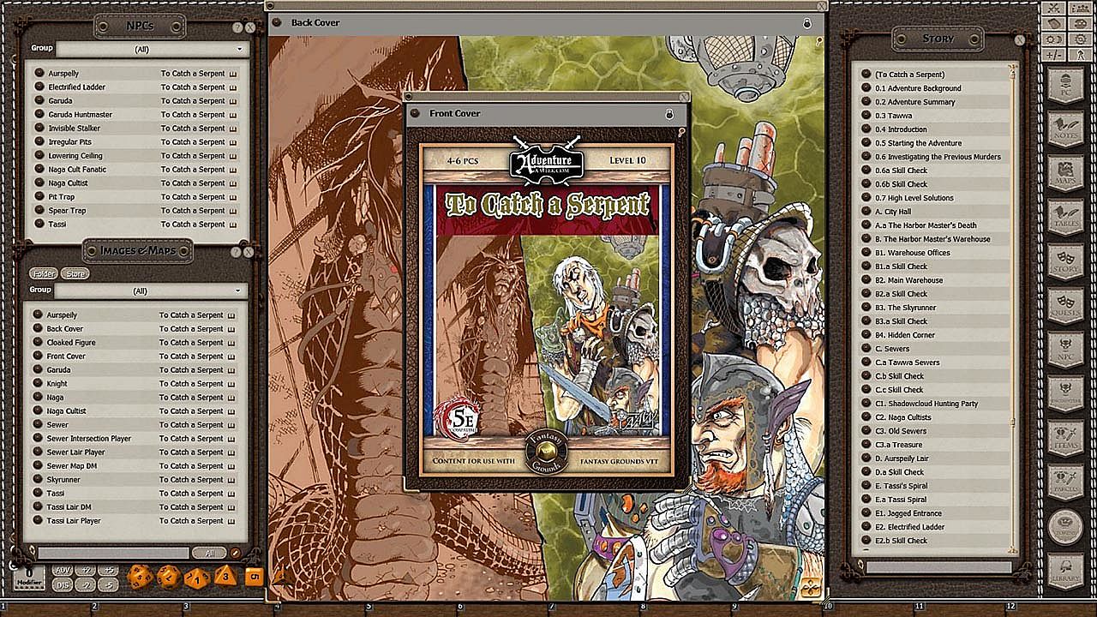Toggle the +5 modifier button
The width and height of the screenshot is (1097, 617).
(107, 570)
